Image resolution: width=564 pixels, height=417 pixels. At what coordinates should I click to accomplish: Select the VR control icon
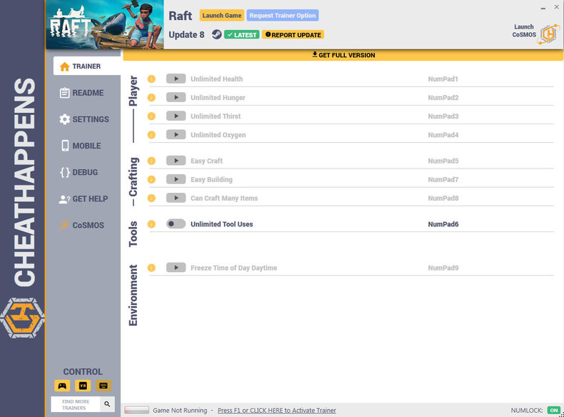pos(83,386)
